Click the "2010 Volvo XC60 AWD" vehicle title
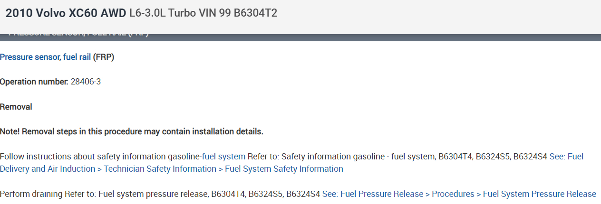Image resolution: width=601 pixels, height=204 pixels. click(66, 13)
